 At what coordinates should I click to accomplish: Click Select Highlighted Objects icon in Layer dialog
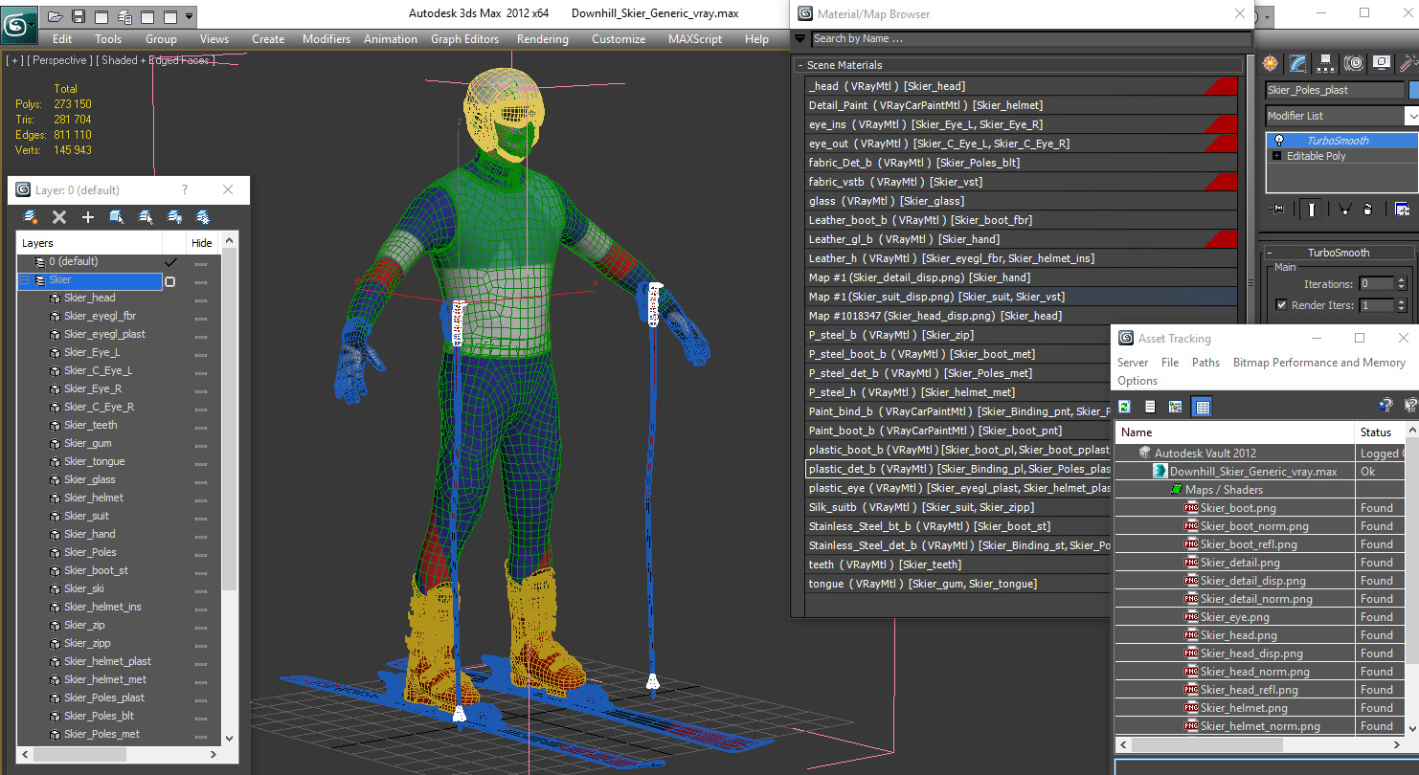point(117,217)
